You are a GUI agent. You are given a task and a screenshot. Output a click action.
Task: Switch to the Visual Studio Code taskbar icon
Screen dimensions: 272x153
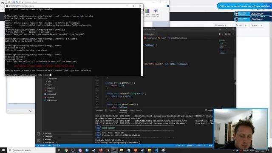pyautogui.click(x=156, y=150)
